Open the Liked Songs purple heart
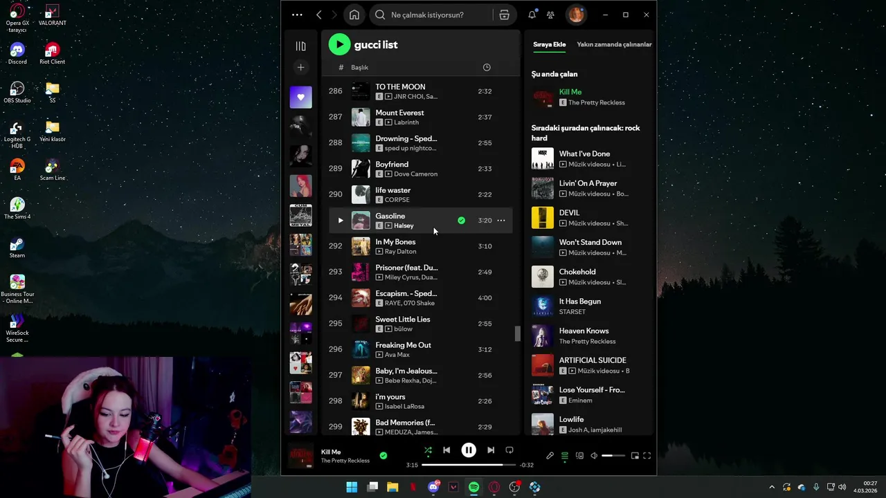This screenshot has height=498, width=886. [300, 98]
